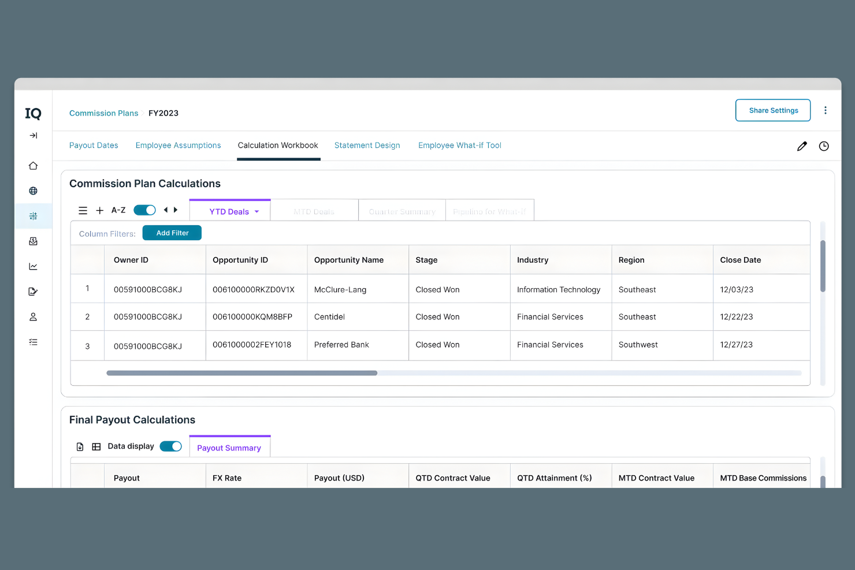855x570 pixels.
Task: Click the Add Filter button
Action: point(172,233)
